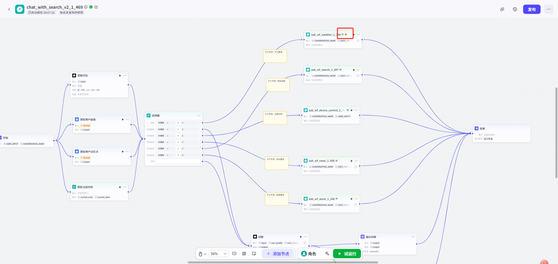Click the 发布 publish button
Viewport: 558px width, 264px height.
click(532, 9)
